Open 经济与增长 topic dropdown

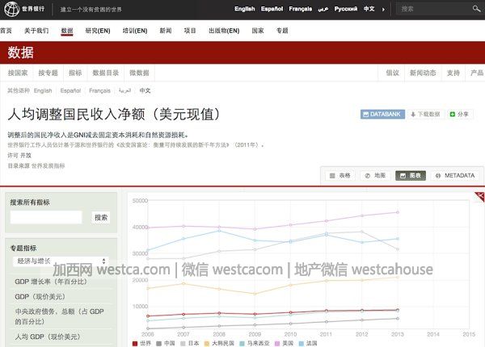pos(61,261)
